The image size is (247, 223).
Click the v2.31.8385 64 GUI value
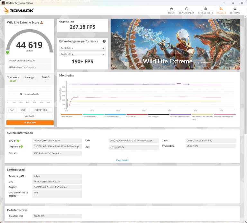coord(134,147)
